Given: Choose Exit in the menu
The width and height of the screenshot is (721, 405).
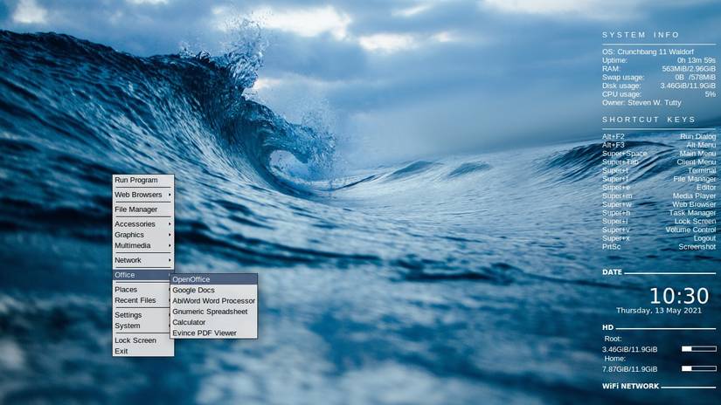Looking at the screenshot, I should coord(143,351).
